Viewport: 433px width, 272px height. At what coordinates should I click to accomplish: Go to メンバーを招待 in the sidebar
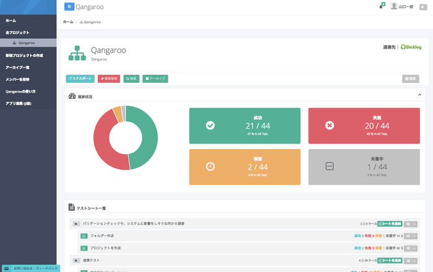tap(17, 79)
